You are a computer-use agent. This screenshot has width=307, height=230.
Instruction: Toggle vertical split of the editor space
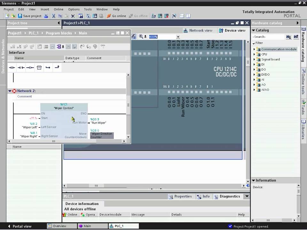pos(188,16)
